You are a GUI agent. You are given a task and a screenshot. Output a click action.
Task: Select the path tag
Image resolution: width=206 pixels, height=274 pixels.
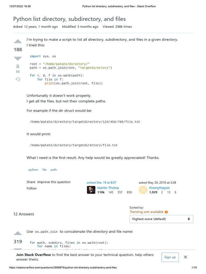[x=54, y=170]
